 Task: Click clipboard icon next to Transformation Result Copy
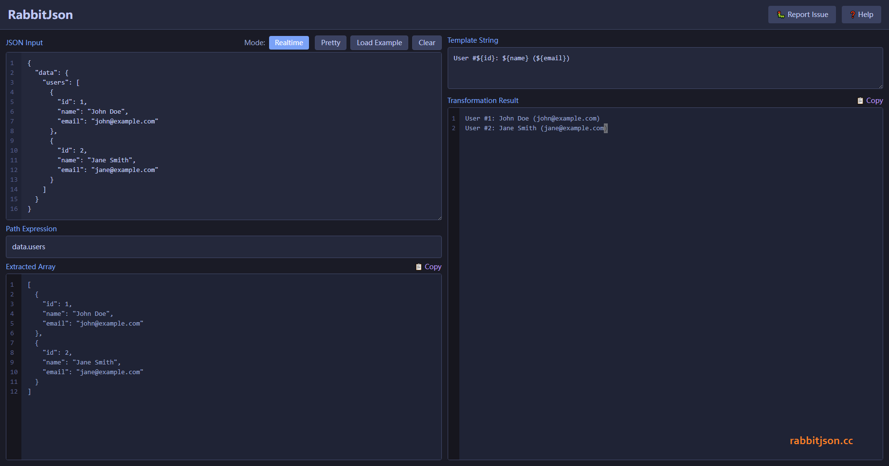(x=860, y=101)
